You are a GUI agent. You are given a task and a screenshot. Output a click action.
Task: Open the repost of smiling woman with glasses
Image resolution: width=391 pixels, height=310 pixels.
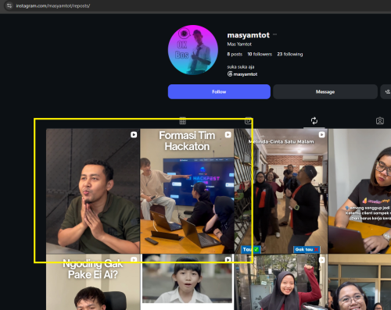[360, 282]
